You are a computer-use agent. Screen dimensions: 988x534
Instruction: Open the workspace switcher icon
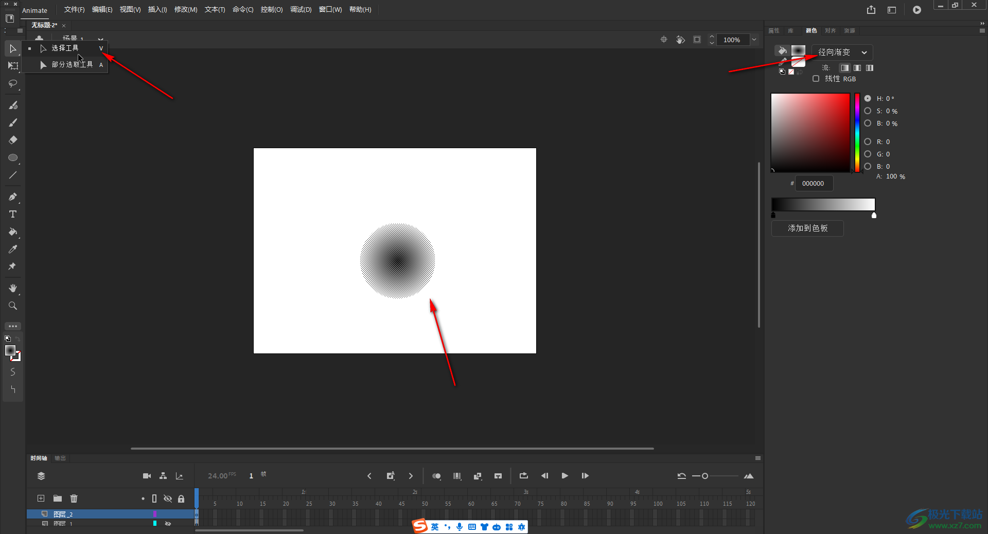click(892, 10)
